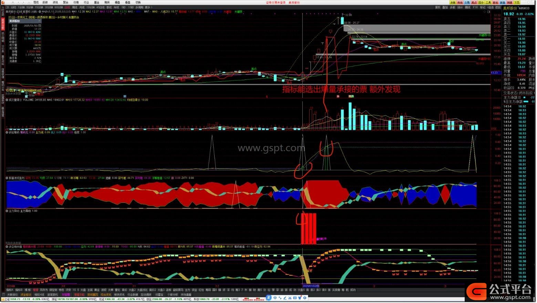Viewport: 537px width, 303px height.
Task: Select the 模板 bottom tab
Action: click(28, 290)
